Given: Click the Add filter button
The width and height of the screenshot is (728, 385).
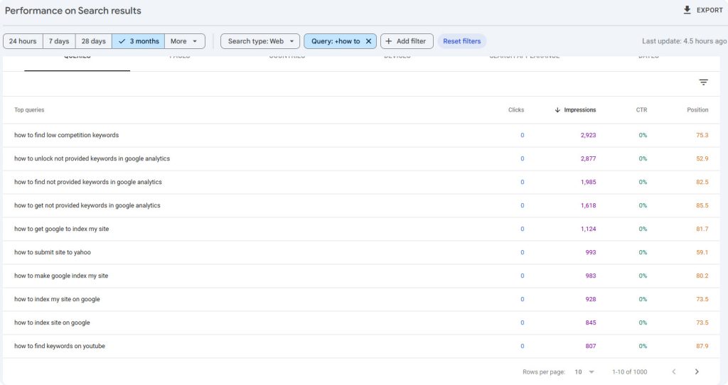Looking at the screenshot, I should click(x=407, y=41).
